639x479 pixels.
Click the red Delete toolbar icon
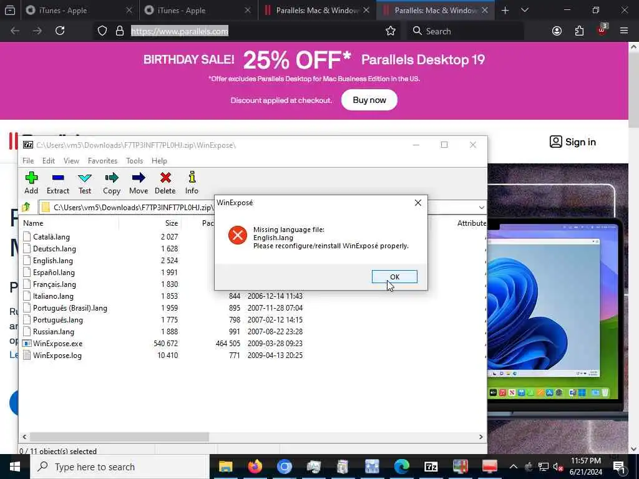165,183
